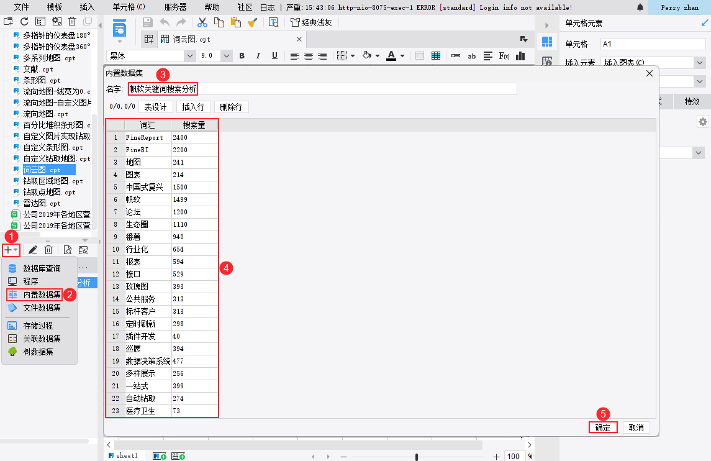Edit dataset with the pencil icon

click(33, 250)
